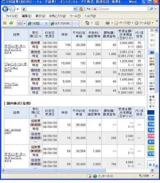Viewport: 160px width, 183px height.
Task: Expand the toolbar overflow chevron
Action: click(x=157, y=21)
